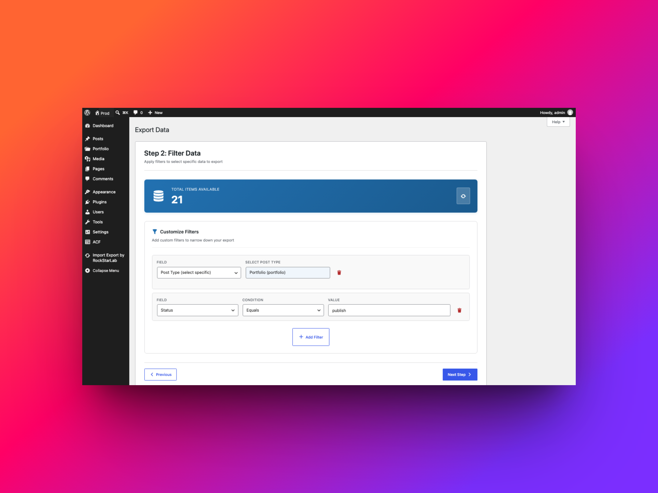Open the Plugins menu item
The width and height of the screenshot is (658, 493).
coord(106,202)
